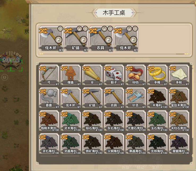Pick the 骰子 dice recipe
196x171 pixels.
pos(114,75)
